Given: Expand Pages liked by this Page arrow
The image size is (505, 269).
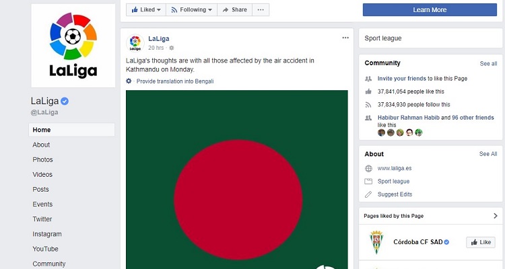Looking at the screenshot, I should (495, 216).
